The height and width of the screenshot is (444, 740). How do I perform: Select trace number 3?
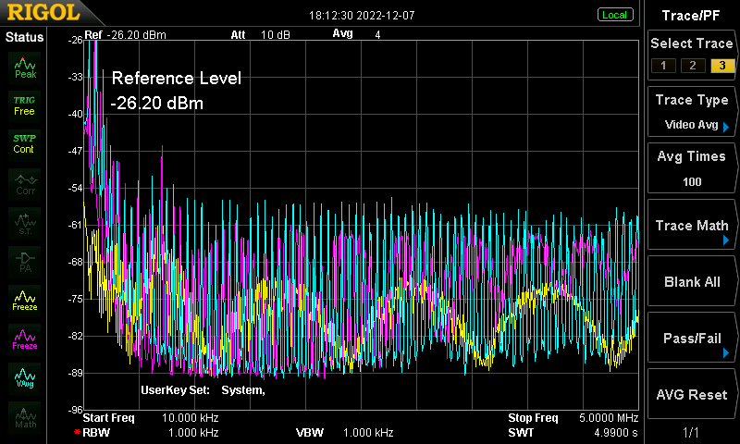tap(722, 66)
